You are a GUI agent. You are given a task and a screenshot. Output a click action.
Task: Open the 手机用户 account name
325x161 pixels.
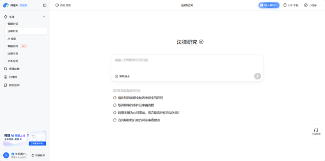pyautogui.click(x=21, y=154)
